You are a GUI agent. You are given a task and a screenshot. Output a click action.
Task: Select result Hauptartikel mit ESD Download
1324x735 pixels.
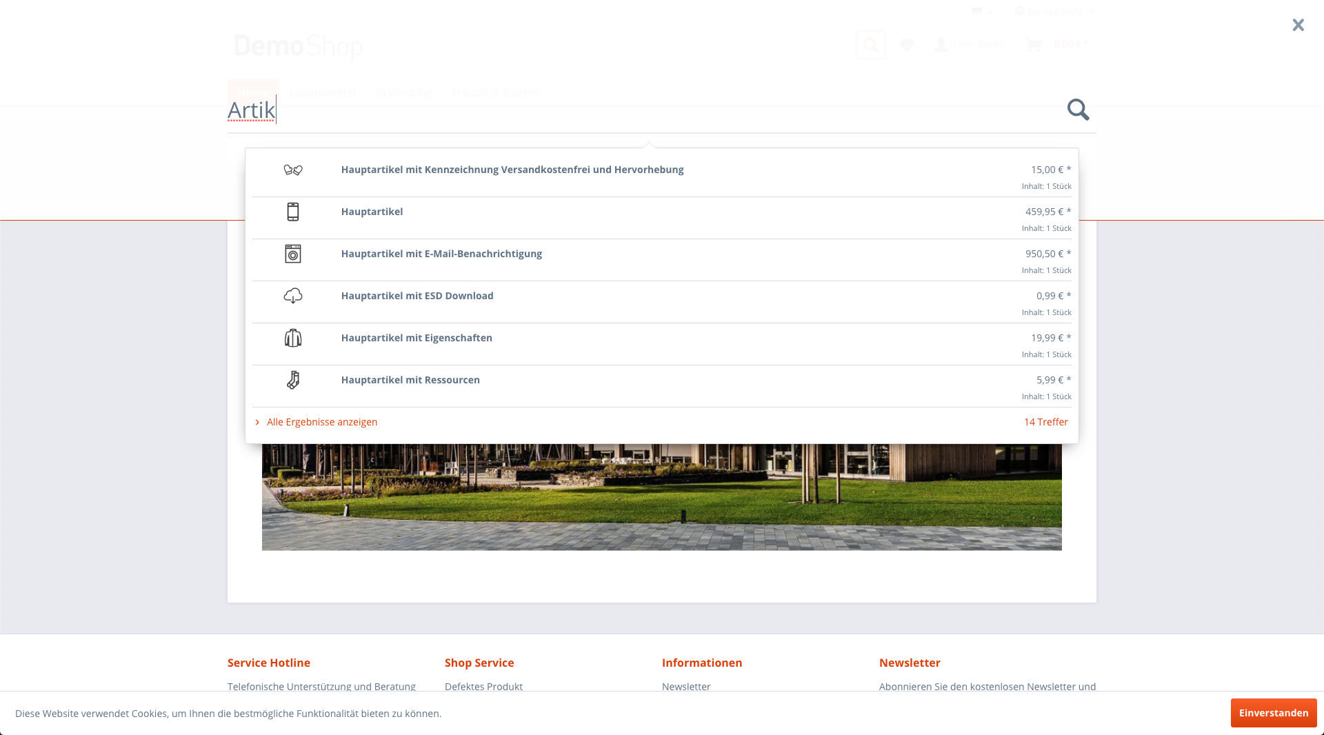417,296
